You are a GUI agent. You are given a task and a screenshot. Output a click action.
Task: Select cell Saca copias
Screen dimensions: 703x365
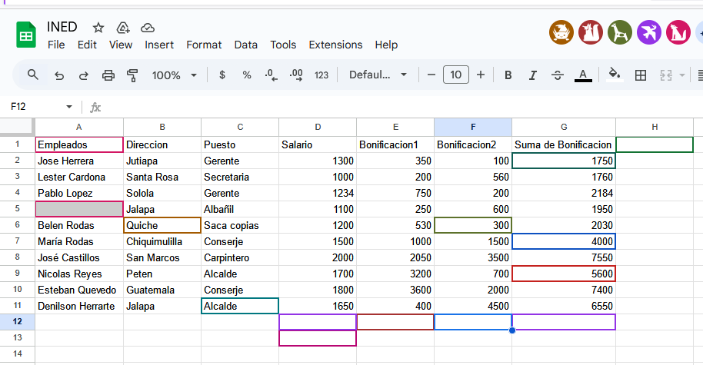coord(240,225)
